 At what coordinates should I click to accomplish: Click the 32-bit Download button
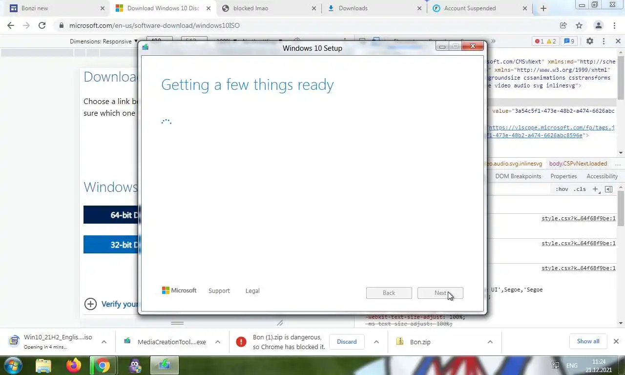[111, 245]
